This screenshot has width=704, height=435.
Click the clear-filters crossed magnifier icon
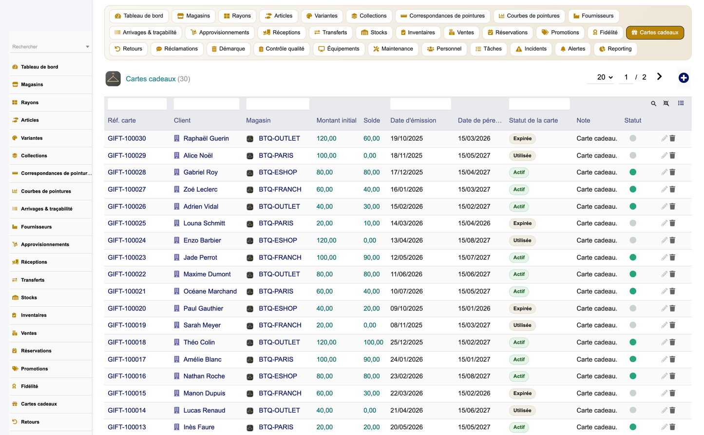[x=666, y=103]
